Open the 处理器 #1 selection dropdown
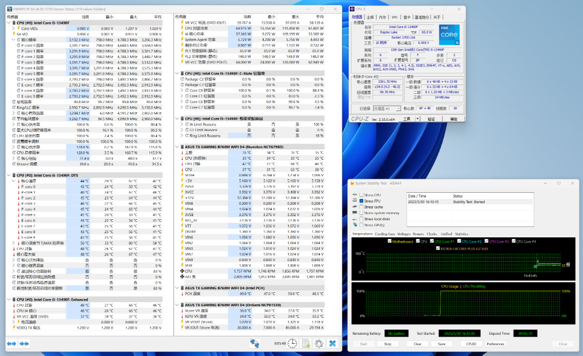This screenshot has width=583, height=356. click(388, 109)
